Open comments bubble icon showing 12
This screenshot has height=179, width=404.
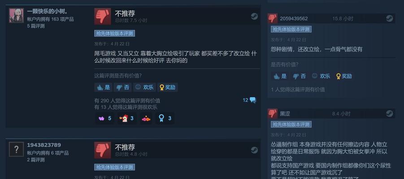tap(253, 100)
